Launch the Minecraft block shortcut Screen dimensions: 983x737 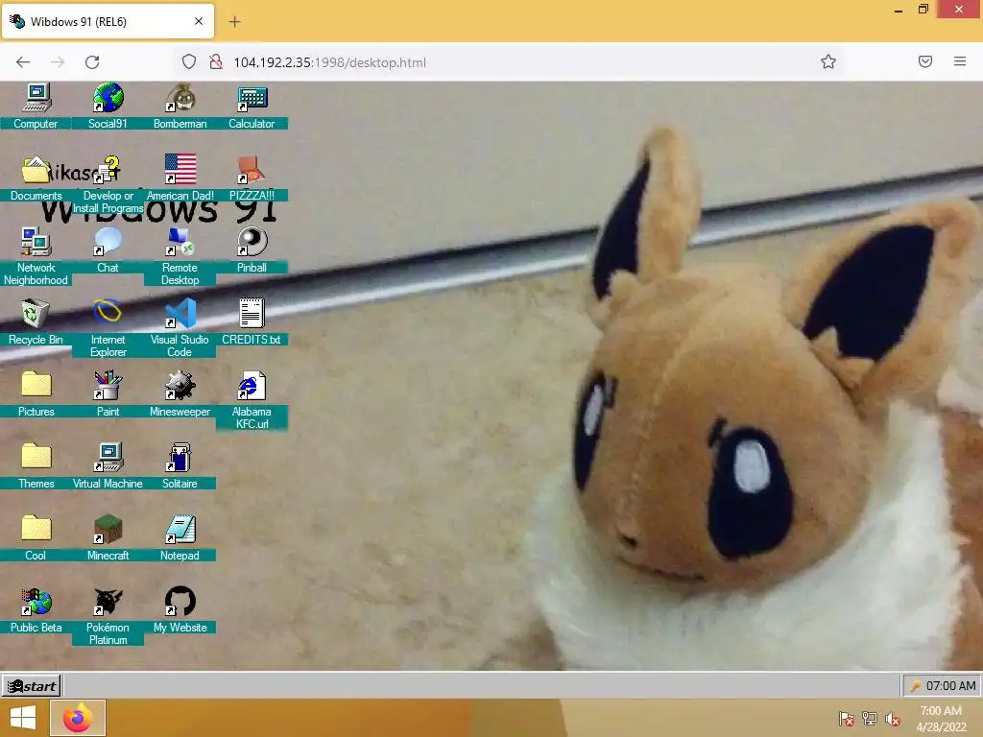tap(108, 538)
